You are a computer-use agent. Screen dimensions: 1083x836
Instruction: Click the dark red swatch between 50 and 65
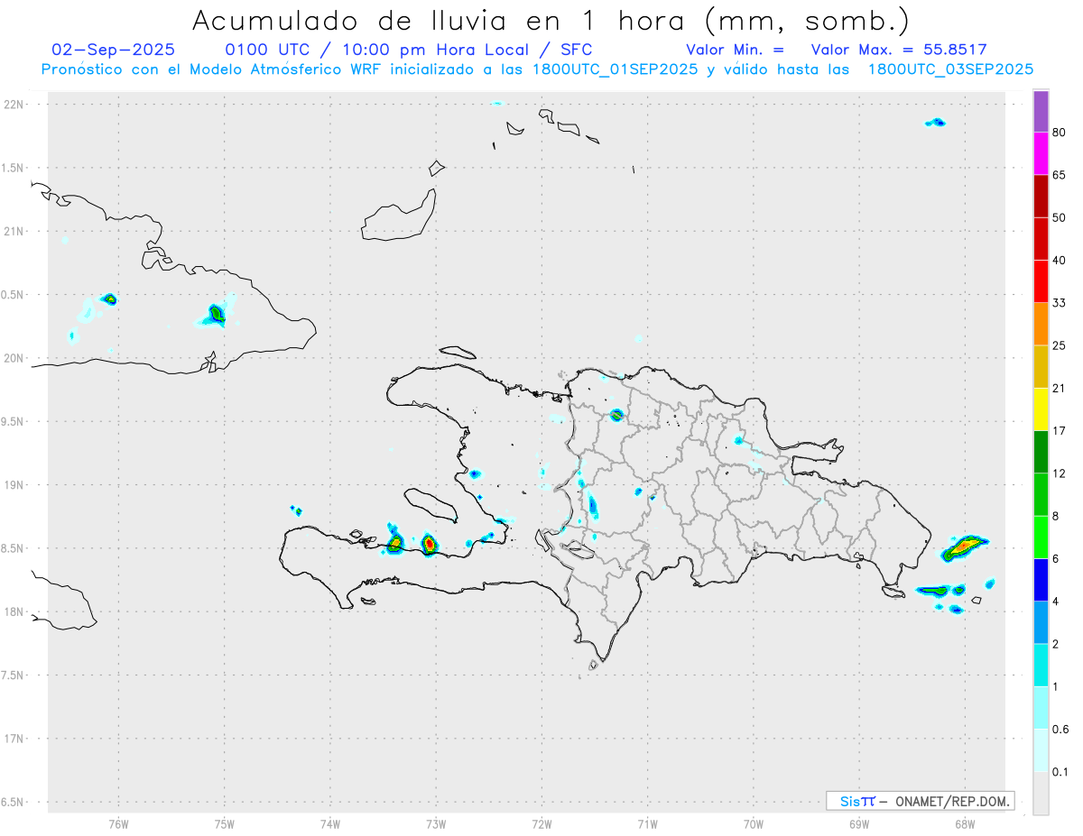point(1041,196)
